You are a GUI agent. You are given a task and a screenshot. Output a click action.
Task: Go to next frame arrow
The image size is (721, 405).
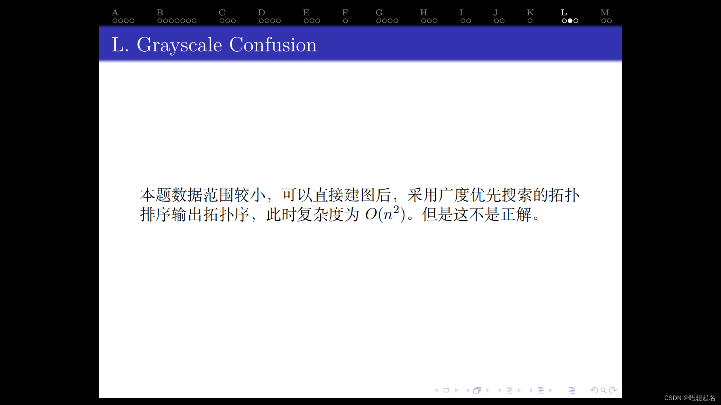point(488,390)
